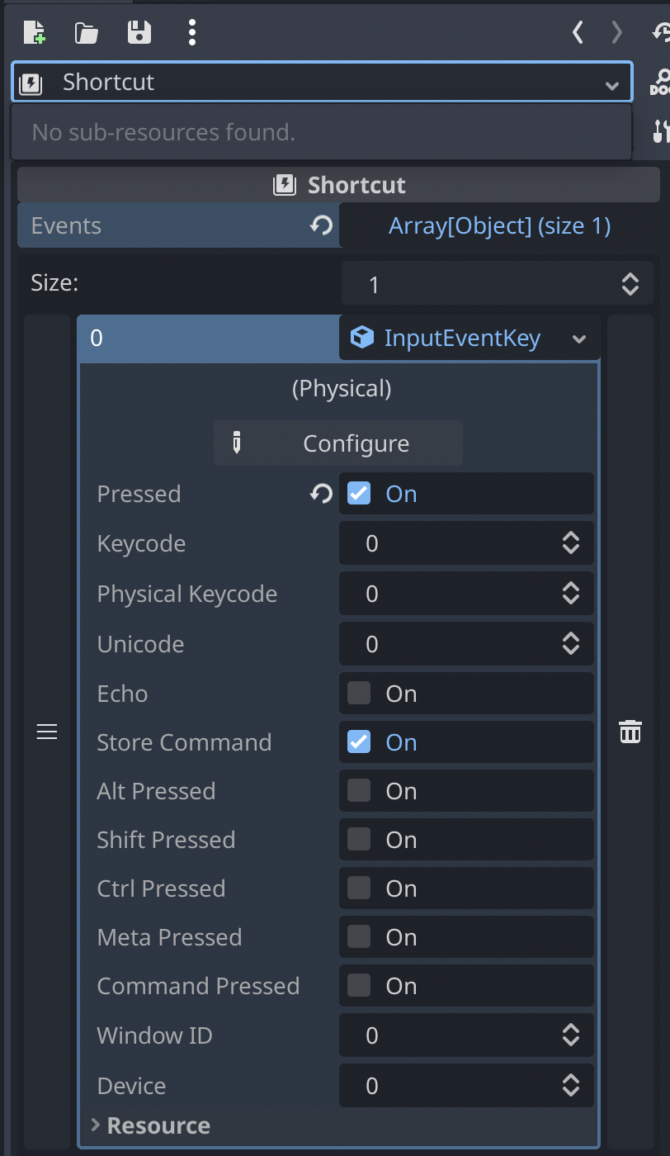Open the extra resource options menu
Image resolution: width=670 pixels, height=1156 pixels.
(x=191, y=32)
